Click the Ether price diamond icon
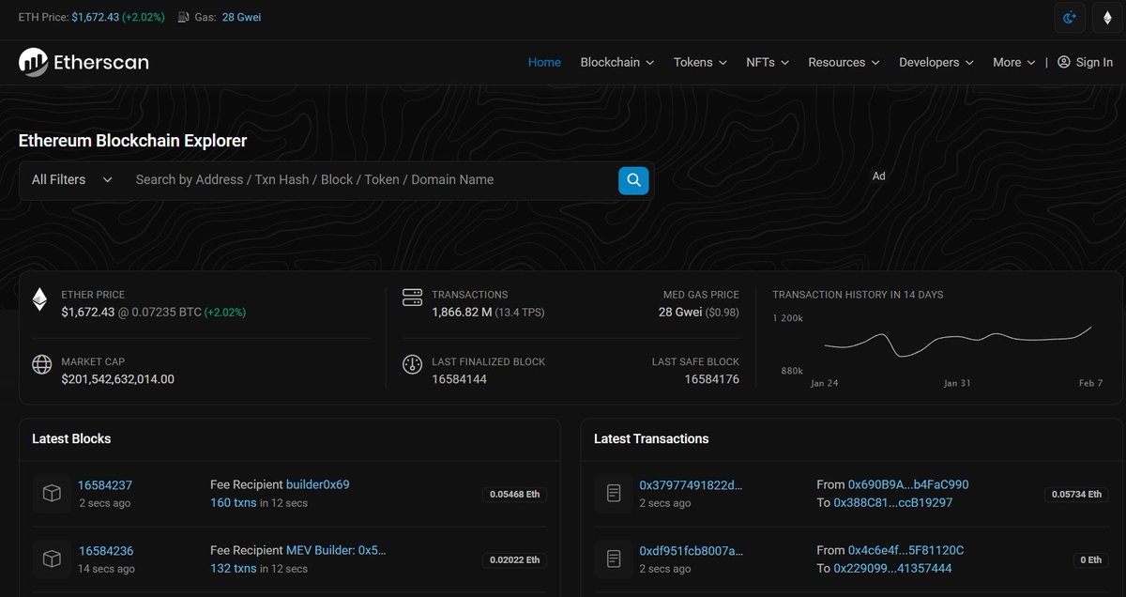 (x=39, y=299)
